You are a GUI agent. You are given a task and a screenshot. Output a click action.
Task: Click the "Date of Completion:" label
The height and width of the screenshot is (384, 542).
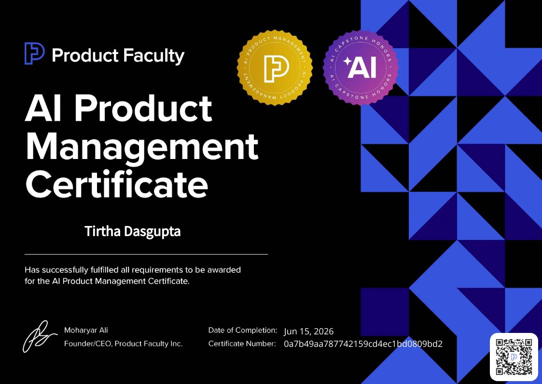coord(243,330)
